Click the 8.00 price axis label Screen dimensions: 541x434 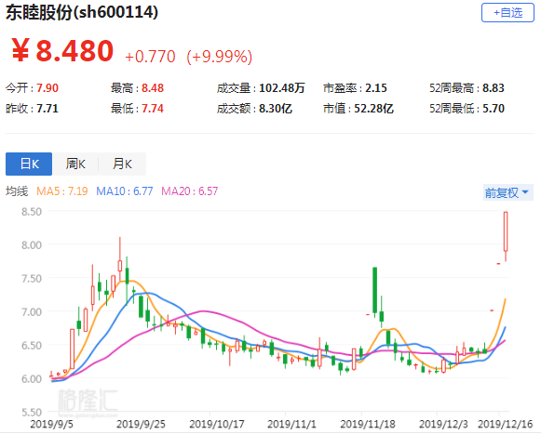pyautogui.click(x=32, y=245)
